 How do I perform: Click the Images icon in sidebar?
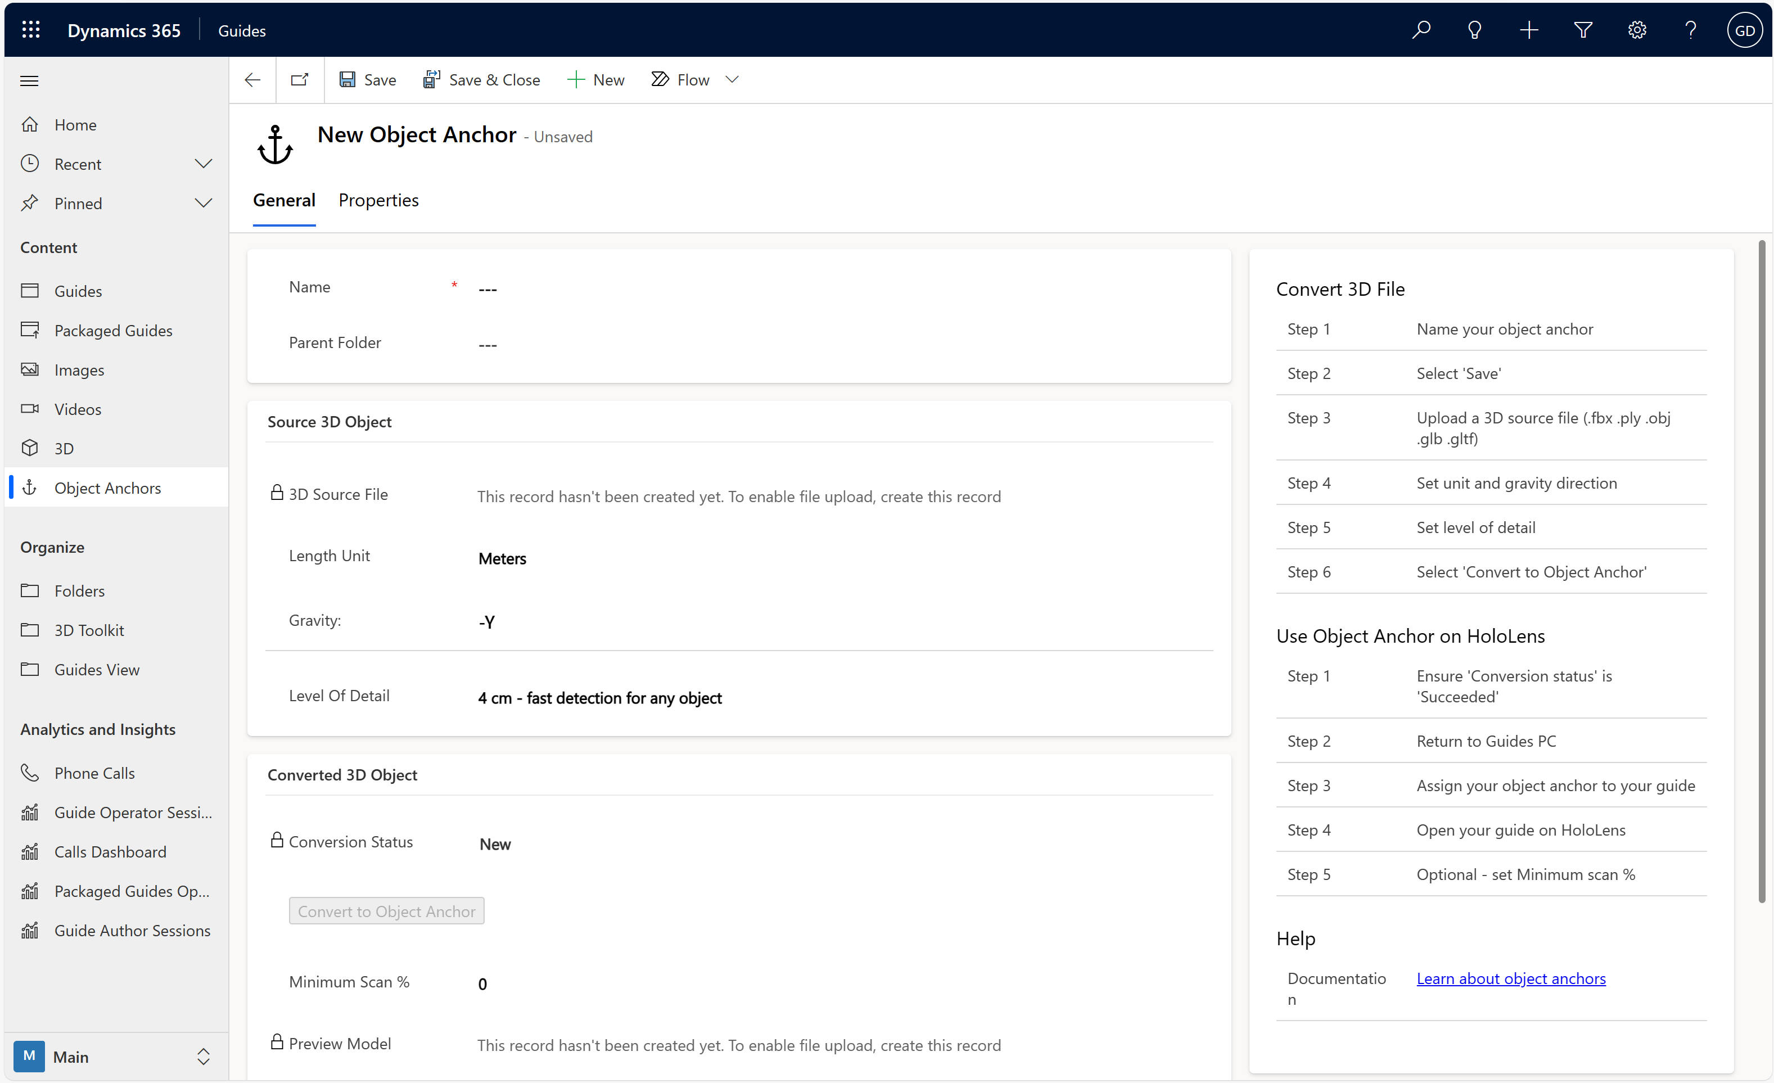(x=30, y=369)
